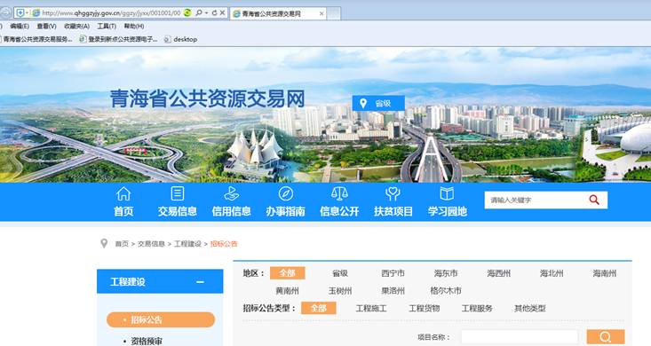Collapse the 工程建设 sidebar section
Image resolution: width=651 pixels, height=346 pixels.
(200, 282)
